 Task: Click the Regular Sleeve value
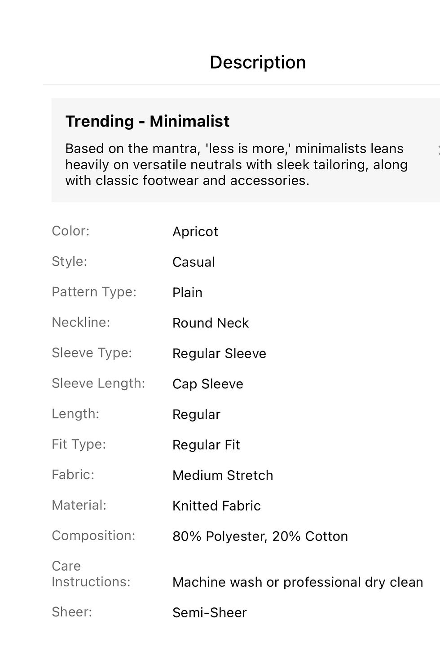tap(219, 354)
